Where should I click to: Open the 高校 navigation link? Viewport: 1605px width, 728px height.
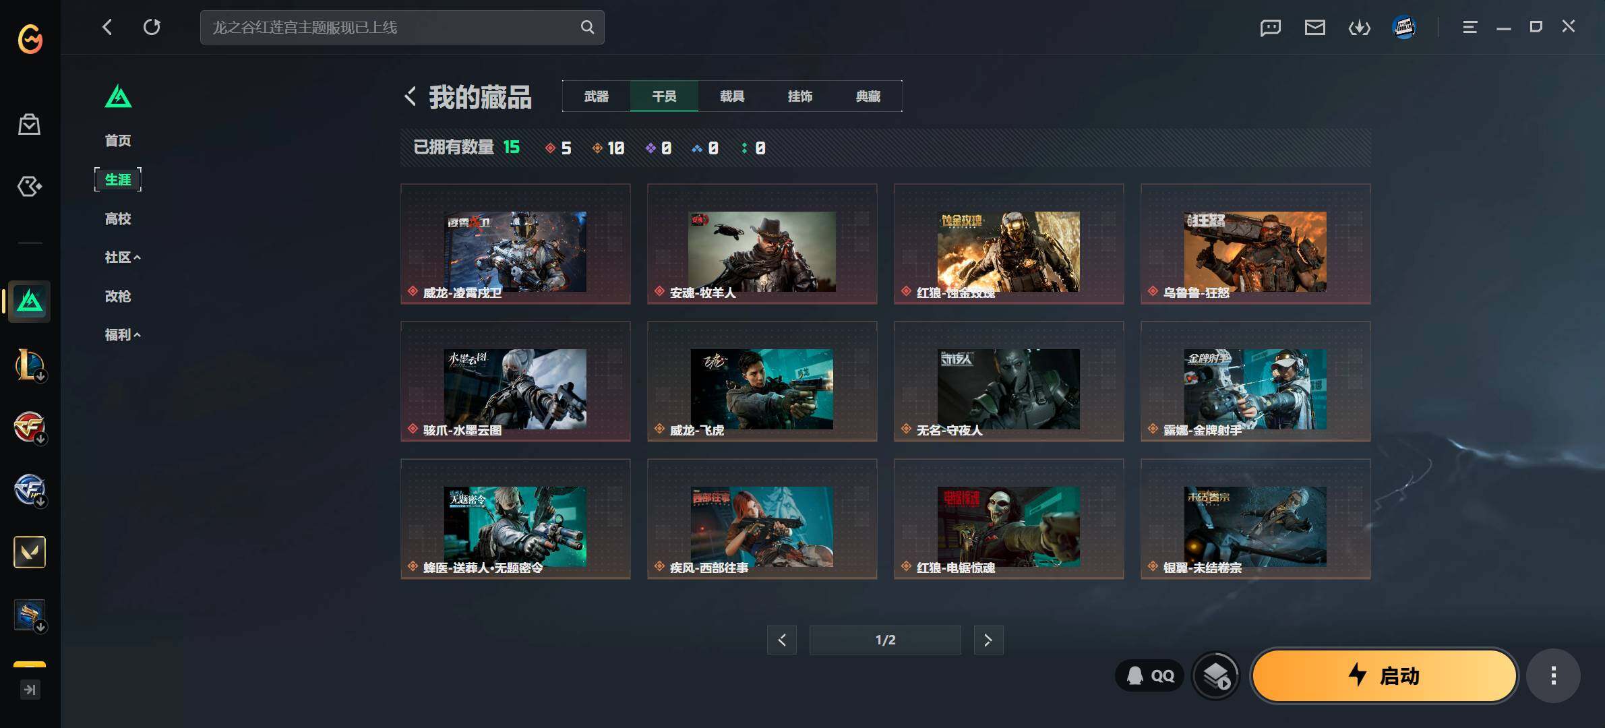click(118, 219)
